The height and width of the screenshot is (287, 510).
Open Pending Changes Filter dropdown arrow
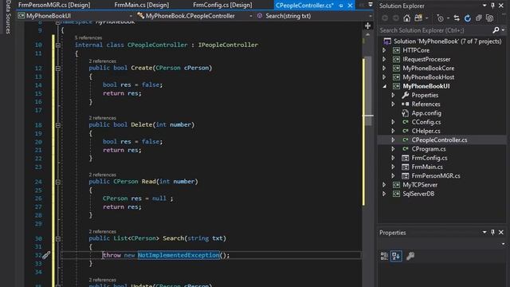(448, 18)
